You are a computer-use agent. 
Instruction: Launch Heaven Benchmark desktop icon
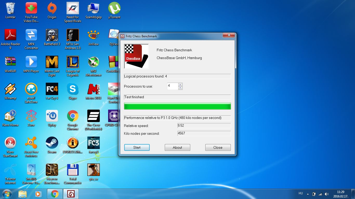[x=52, y=174]
